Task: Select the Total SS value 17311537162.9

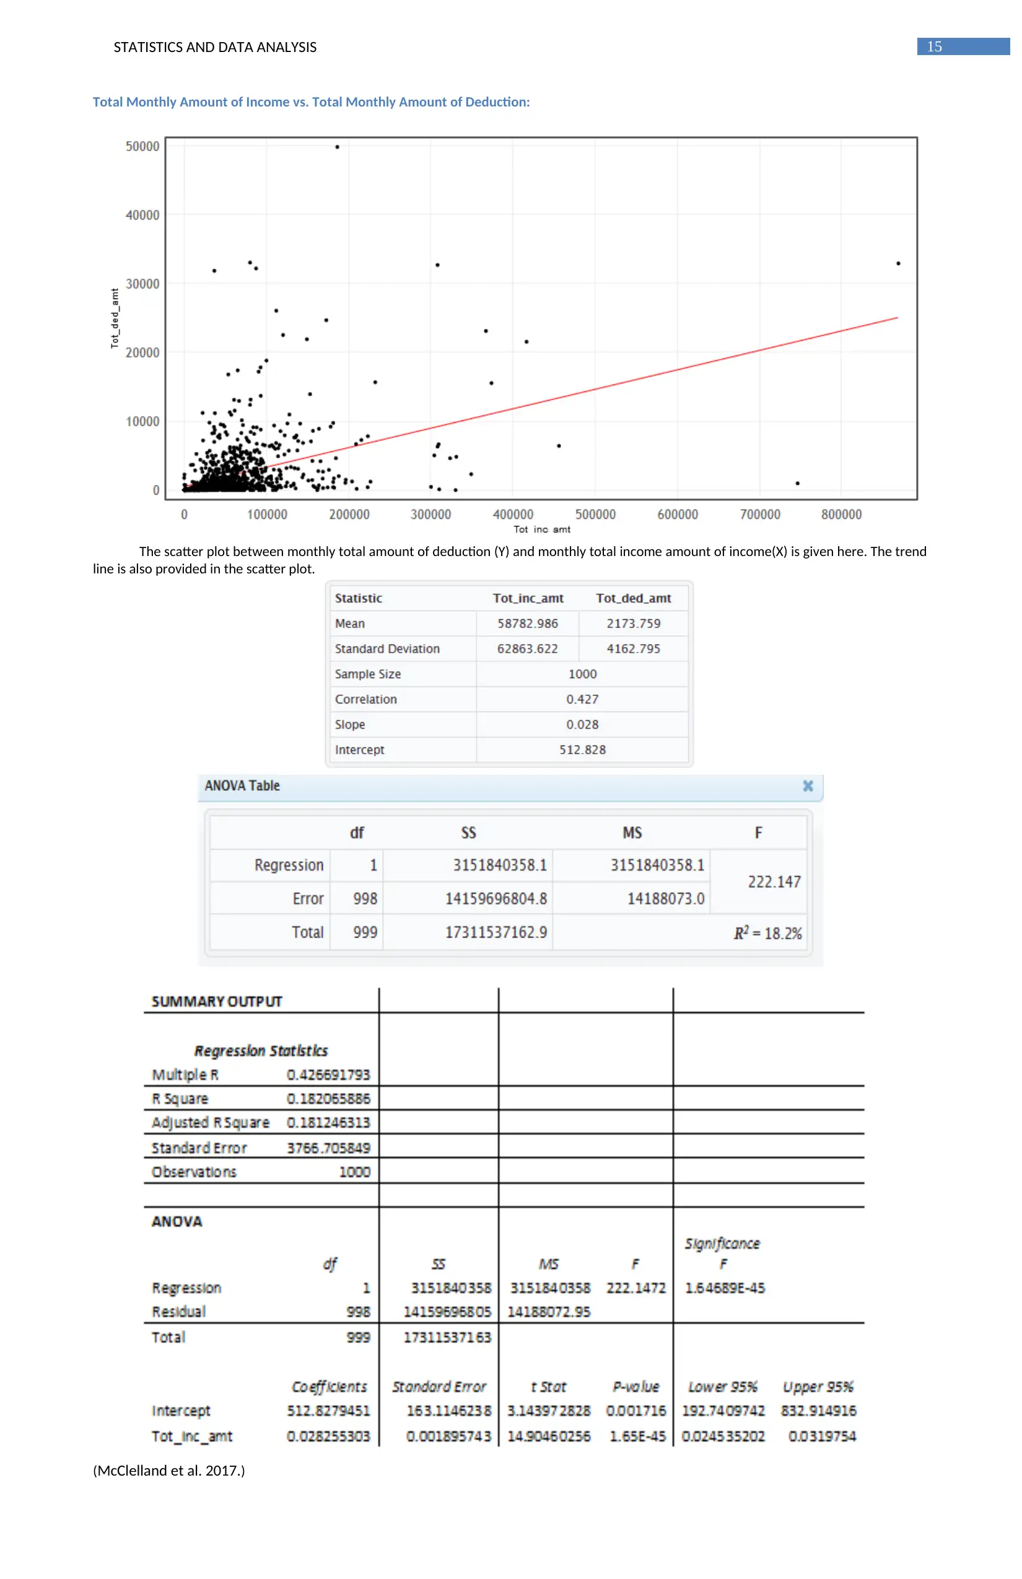Action: [x=496, y=932]
